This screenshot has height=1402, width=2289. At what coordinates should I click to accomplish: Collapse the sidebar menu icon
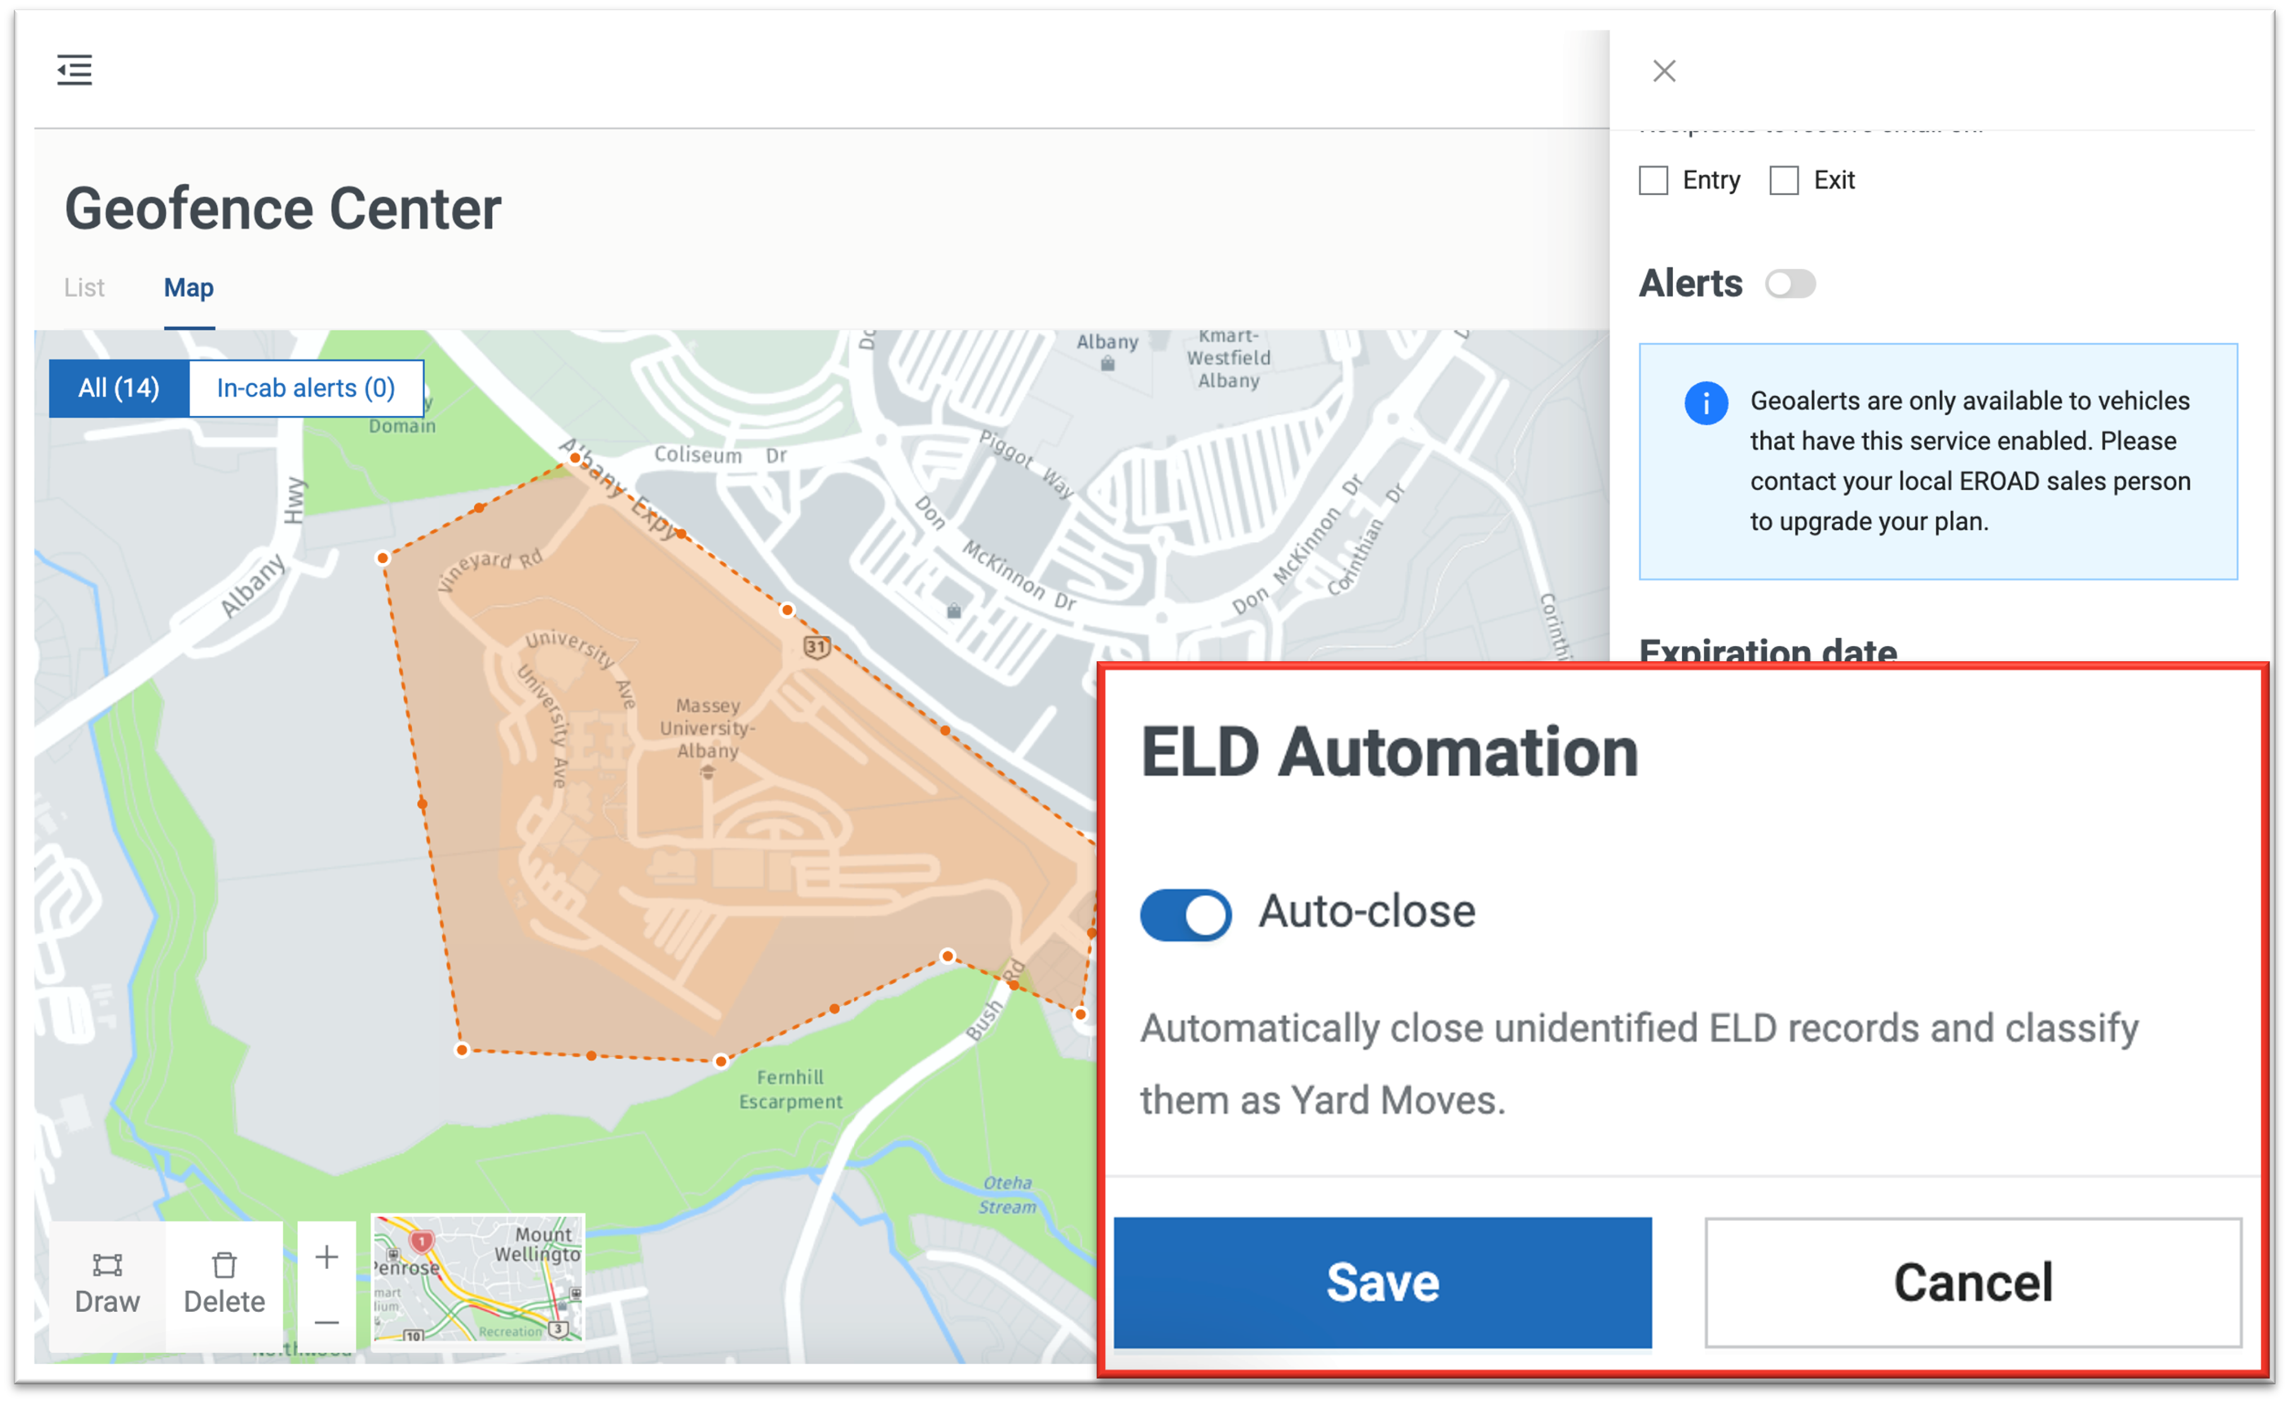(x=74, y=69)
